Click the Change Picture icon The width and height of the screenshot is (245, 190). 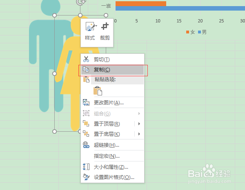click(x=86, y=102)
